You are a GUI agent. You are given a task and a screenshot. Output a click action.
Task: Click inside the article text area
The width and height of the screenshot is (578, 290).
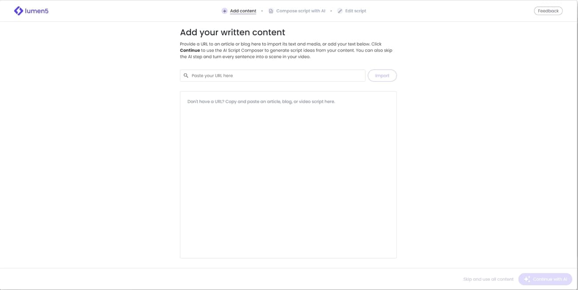pyautogui.click(x=288, y=178)
